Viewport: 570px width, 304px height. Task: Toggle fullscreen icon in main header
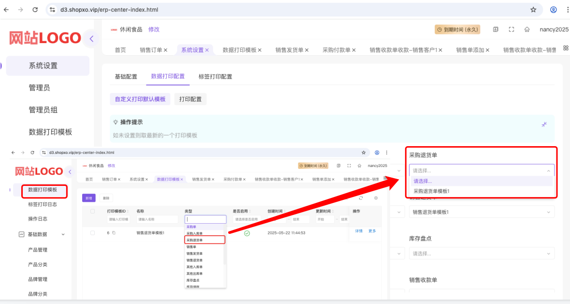[512, 30]
